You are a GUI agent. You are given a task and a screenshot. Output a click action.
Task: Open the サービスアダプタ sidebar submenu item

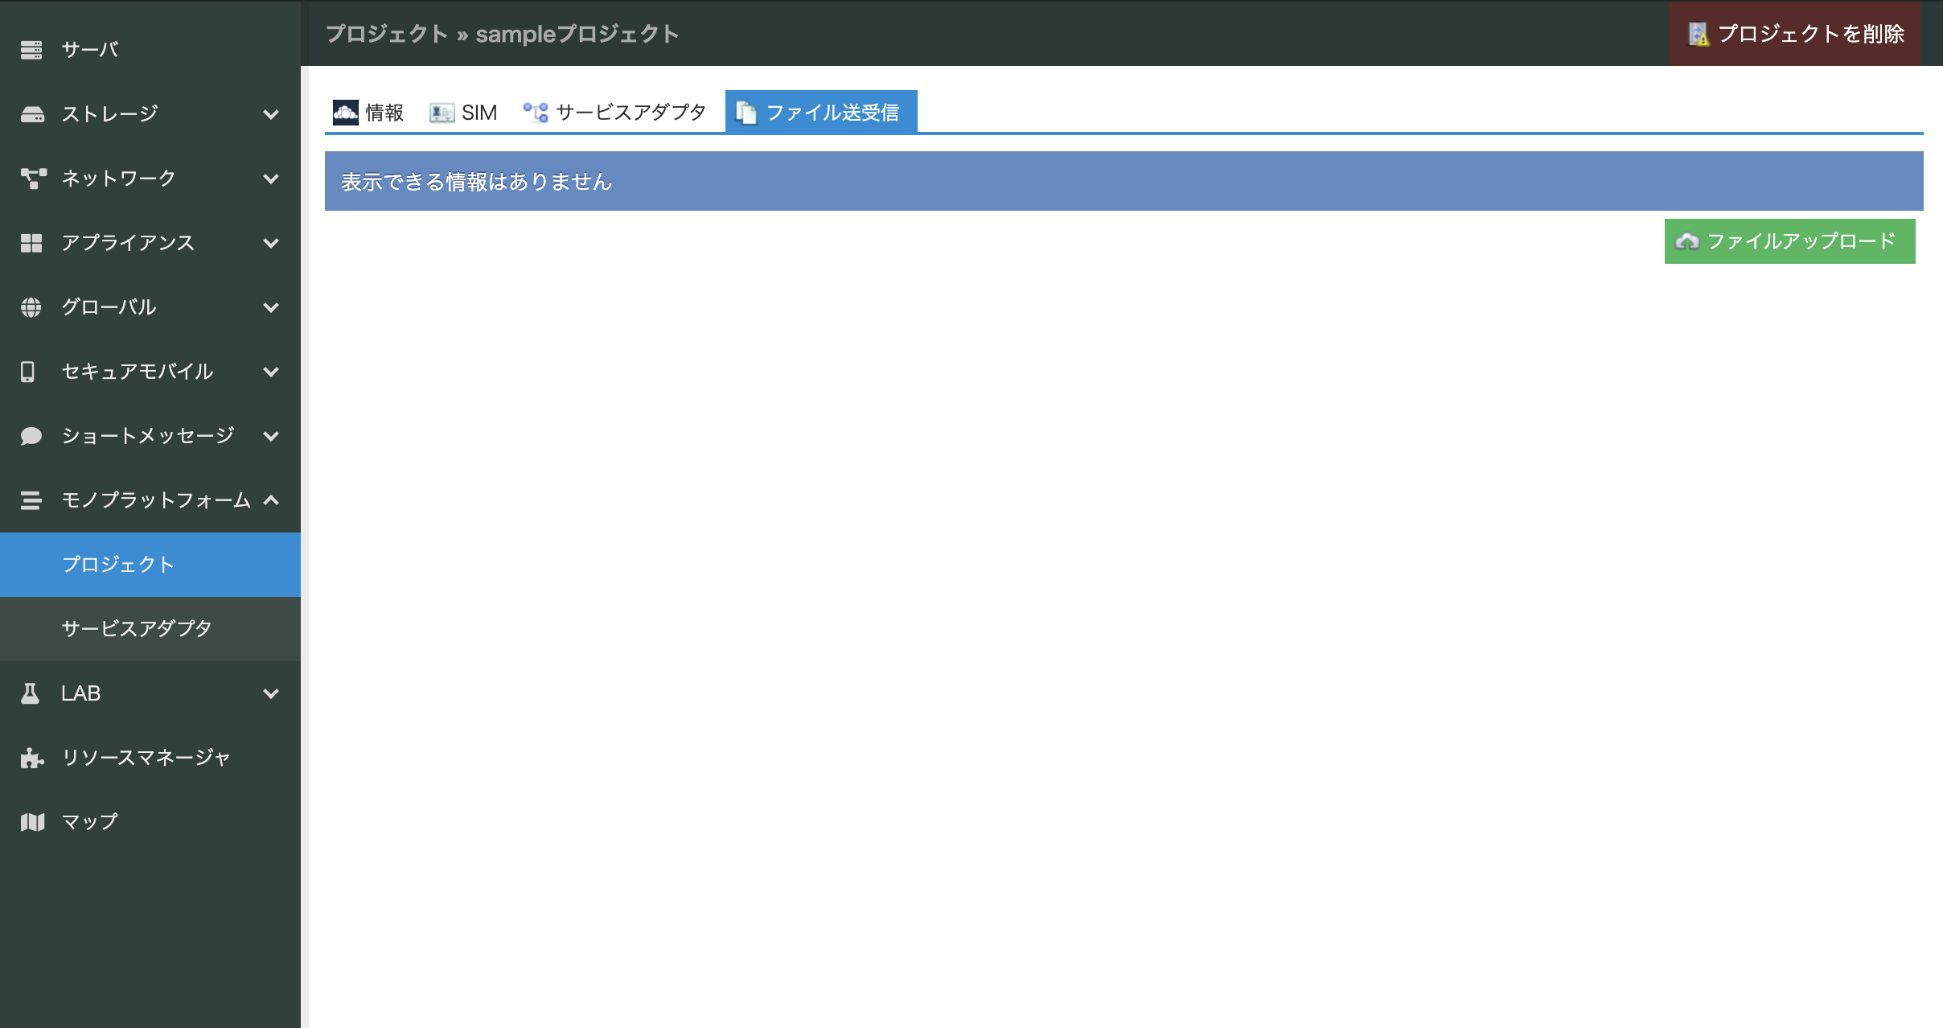click(x=137, y=629)
